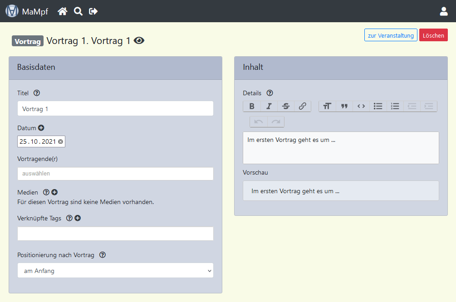Image resolution: width=456 pixels, height=302 pixels.
Task: Open the user profile icon
Action: click(x=444, y=11)
